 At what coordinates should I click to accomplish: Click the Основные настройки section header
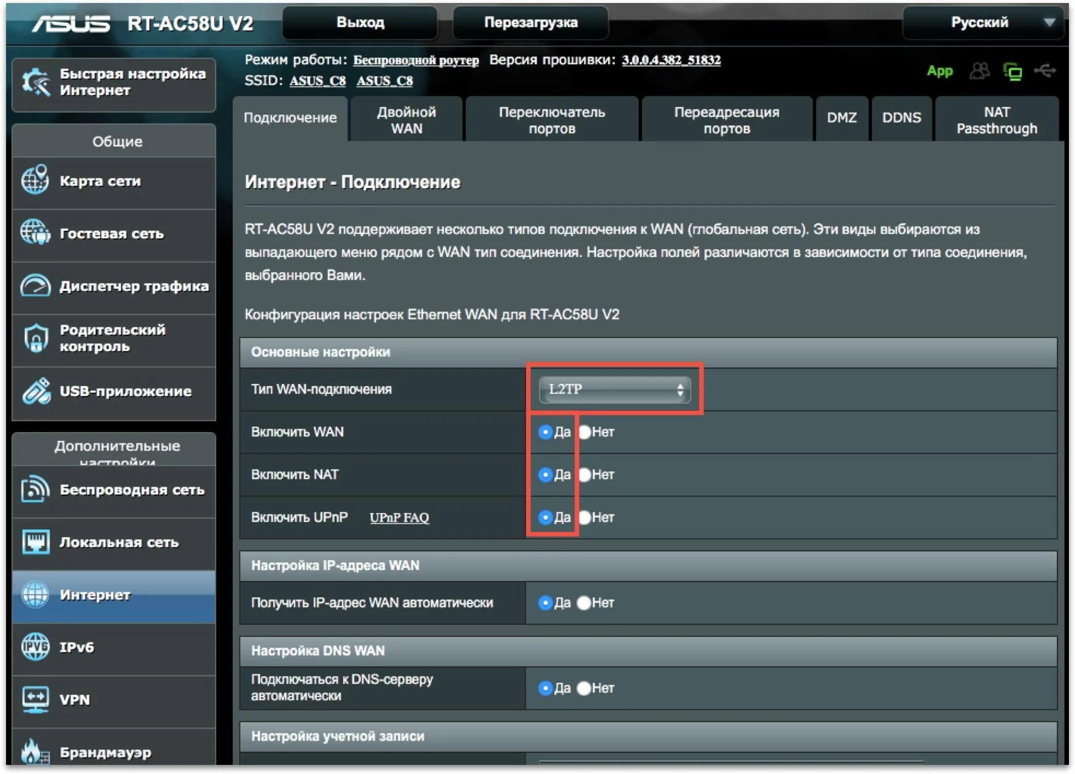tap(648, 352)
